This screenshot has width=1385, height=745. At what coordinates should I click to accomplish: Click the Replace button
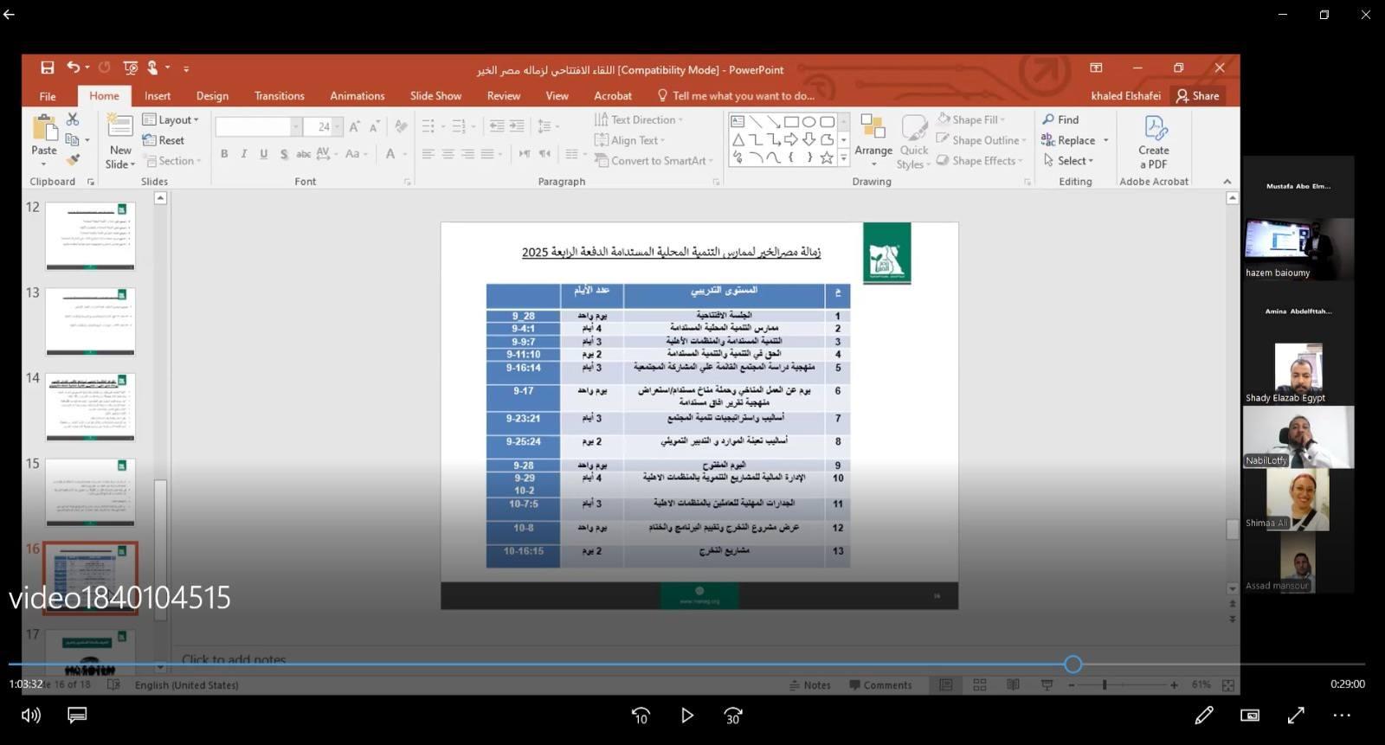point(1068,140)
